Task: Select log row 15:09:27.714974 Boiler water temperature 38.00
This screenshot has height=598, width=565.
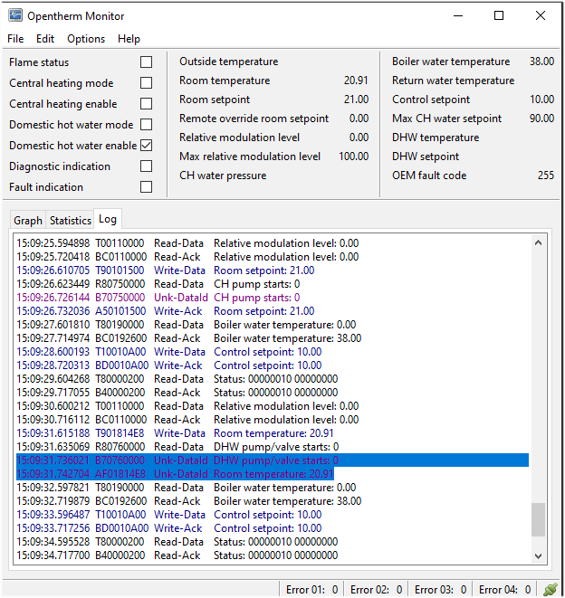Action: point(273,338)
